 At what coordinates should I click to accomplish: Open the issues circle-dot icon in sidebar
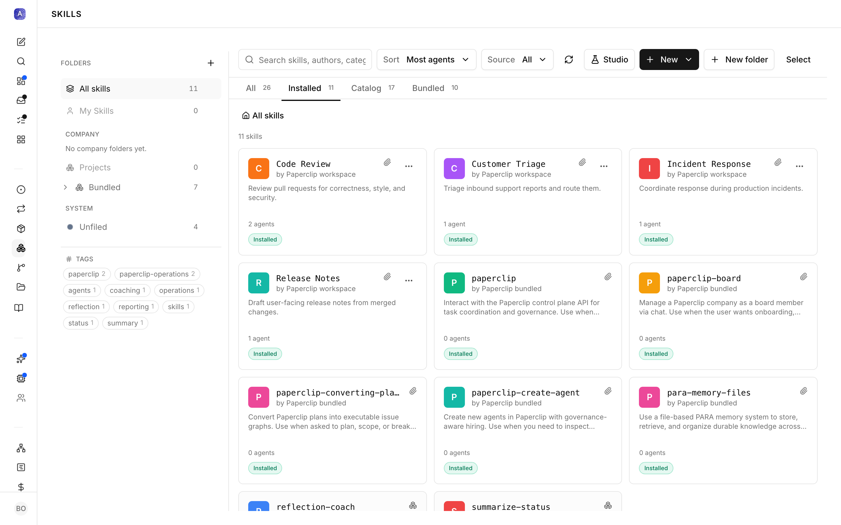point(21,190)
